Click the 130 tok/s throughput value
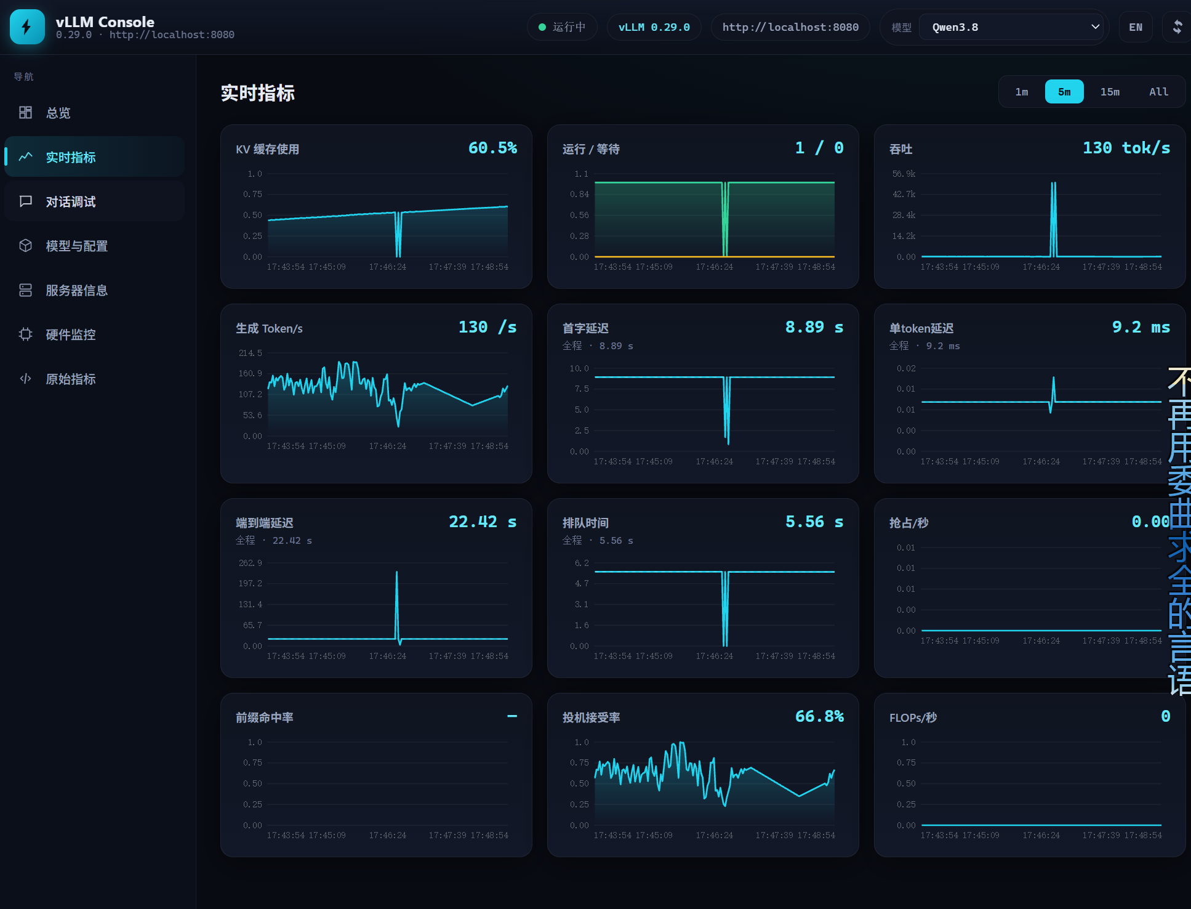 1126,148
